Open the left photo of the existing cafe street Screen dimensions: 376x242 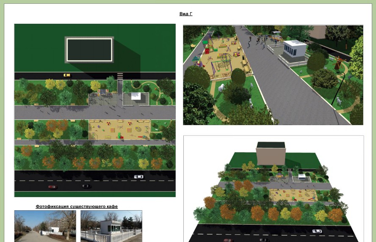click(x=45, y=226)
